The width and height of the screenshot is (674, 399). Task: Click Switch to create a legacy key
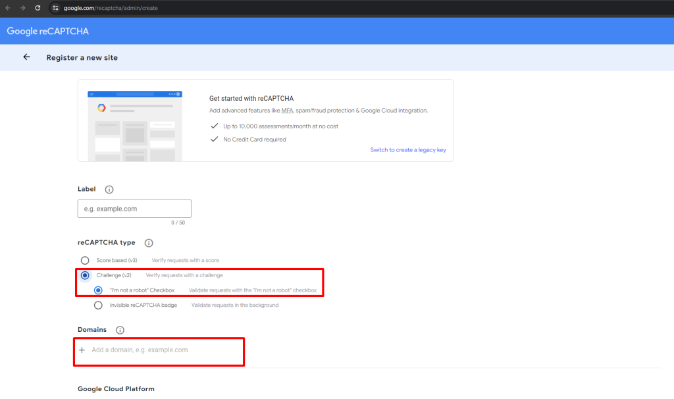pyautogui.click(x=408, y=149)
